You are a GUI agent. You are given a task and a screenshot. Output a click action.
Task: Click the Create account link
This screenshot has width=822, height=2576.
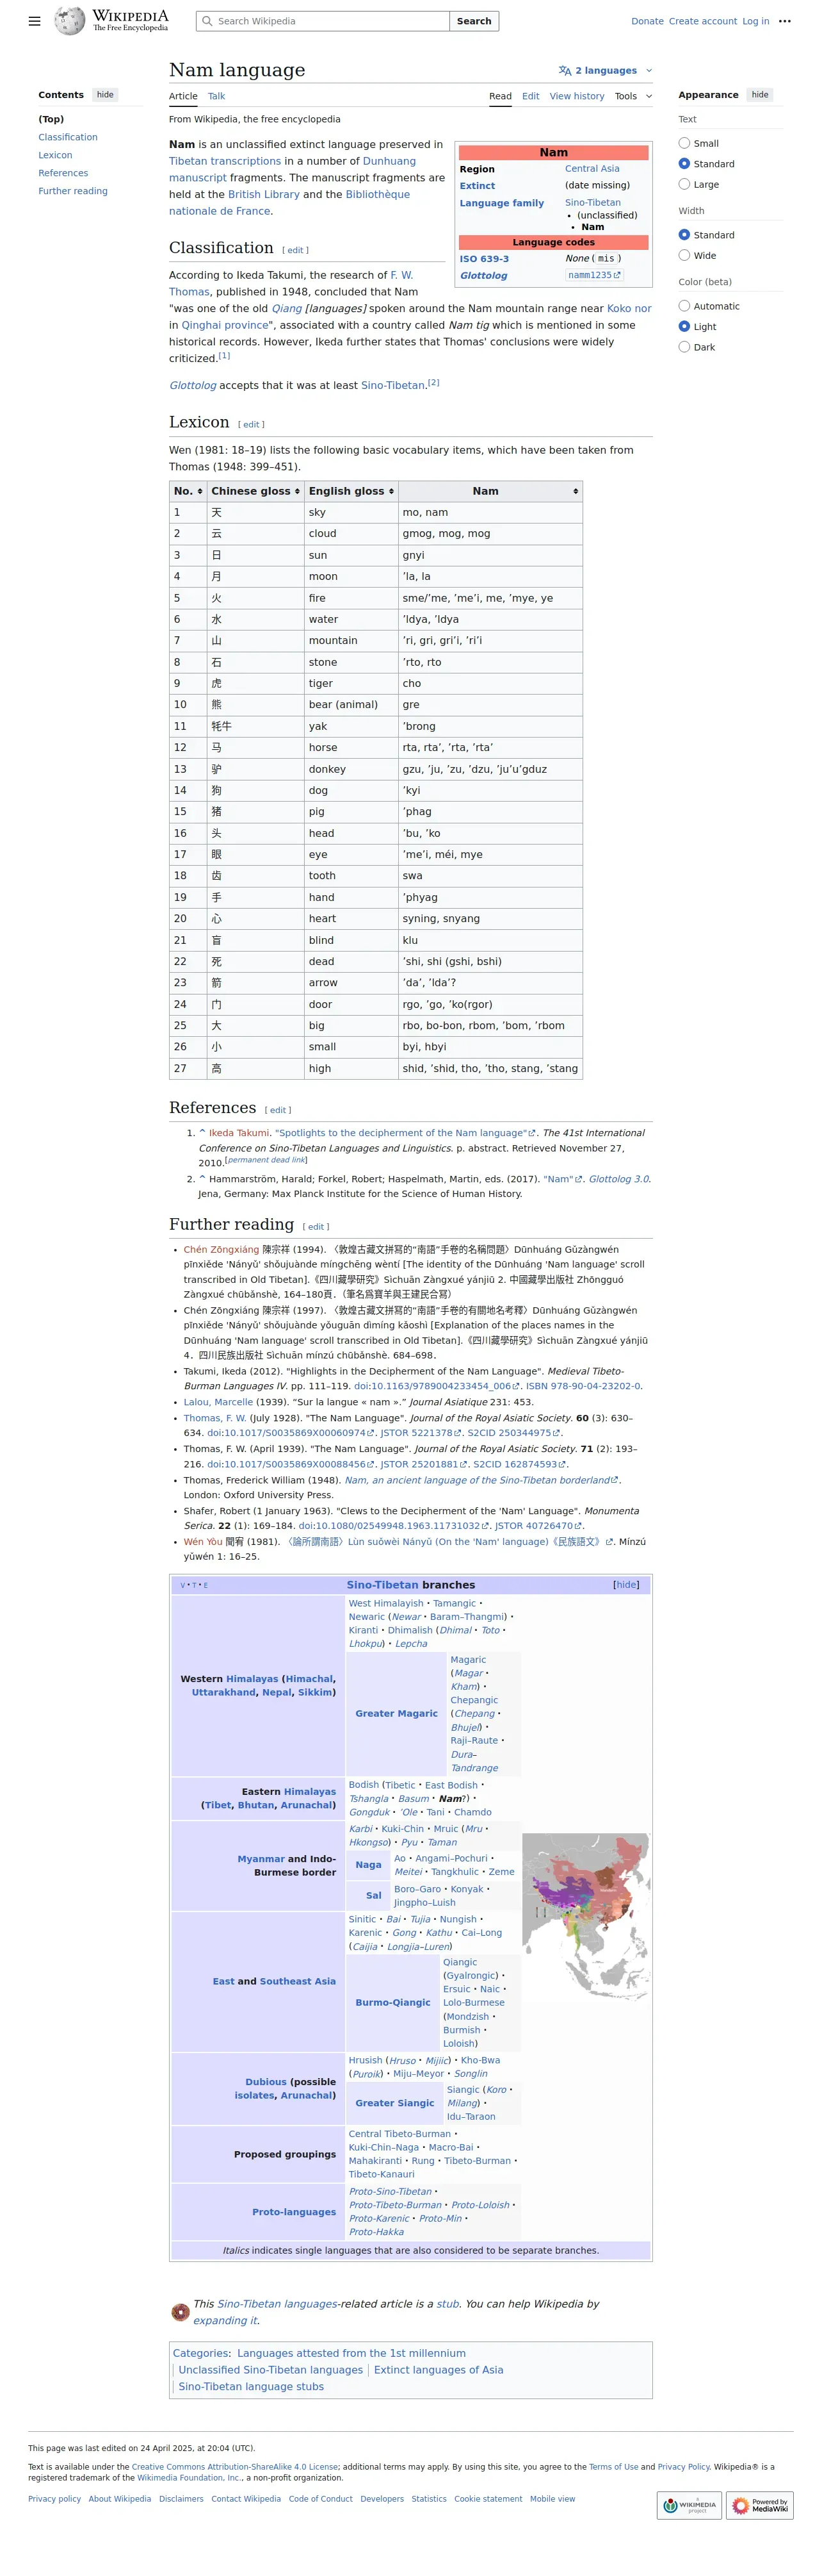tap(703, 21)
